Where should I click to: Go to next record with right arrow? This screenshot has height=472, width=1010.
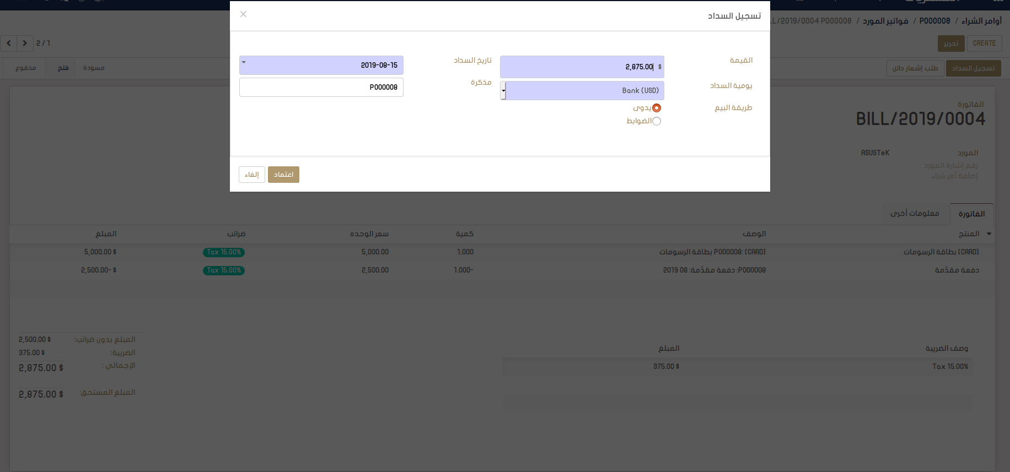[x=25, y=43]
